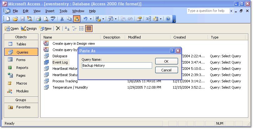Sort by the Modified column header
Image resolution: width=253 pixels, height=129 pixels.
pyautogui.click(x=148, y=37)
